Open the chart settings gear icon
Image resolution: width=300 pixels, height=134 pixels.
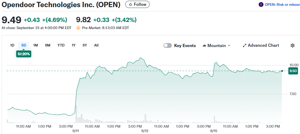pos(292,45)
